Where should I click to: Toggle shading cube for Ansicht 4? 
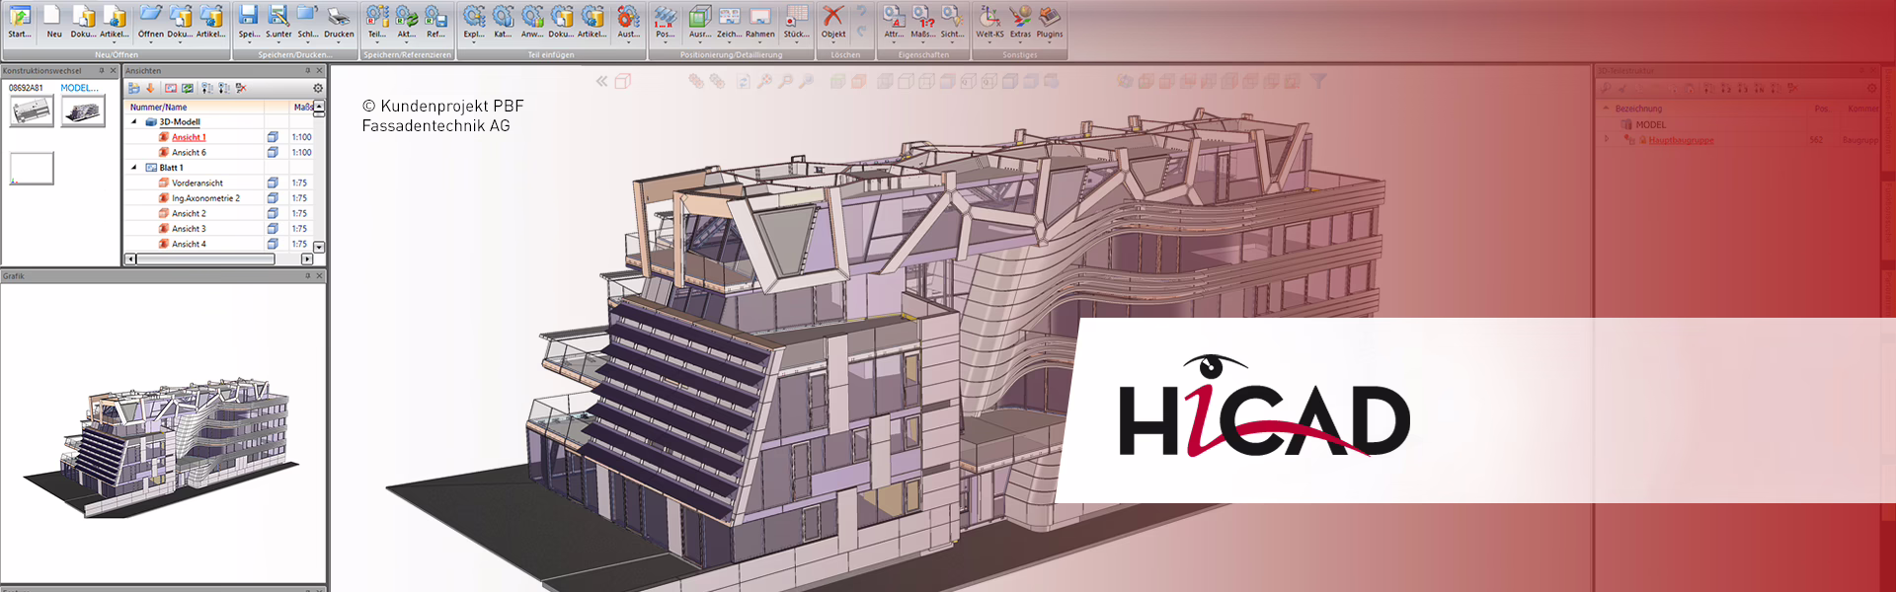pos(273,244)
